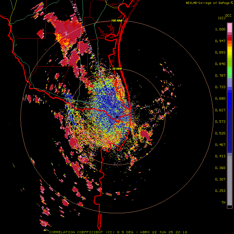This screenshot has height=234, width=234.
Task: Click the 0.893 color scale value
Action: coord(220,52)
